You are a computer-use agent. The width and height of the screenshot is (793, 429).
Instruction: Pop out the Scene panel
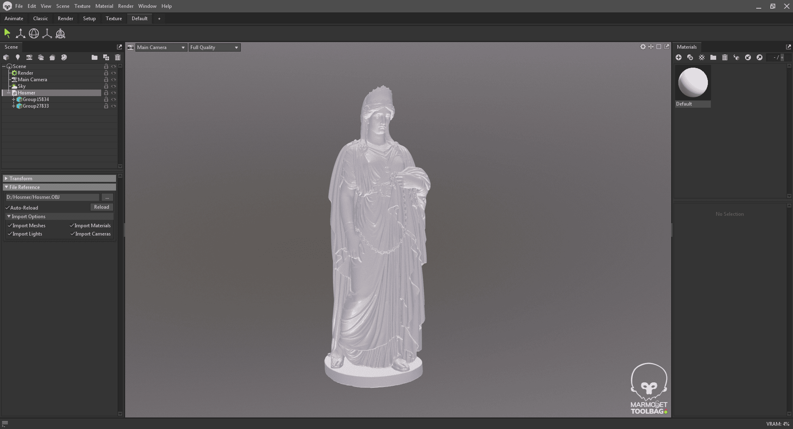[119, 47]
